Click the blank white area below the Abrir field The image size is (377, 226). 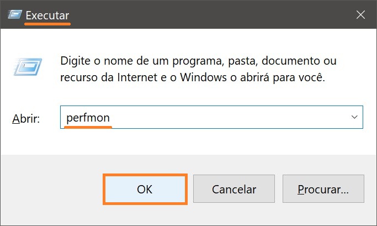(189, 141)
